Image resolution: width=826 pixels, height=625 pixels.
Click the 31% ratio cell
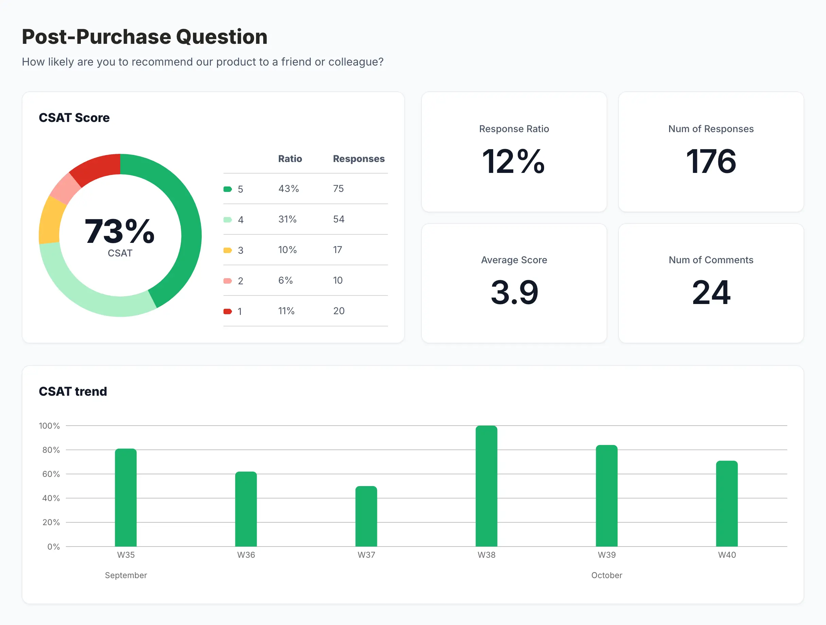[288, 219]
